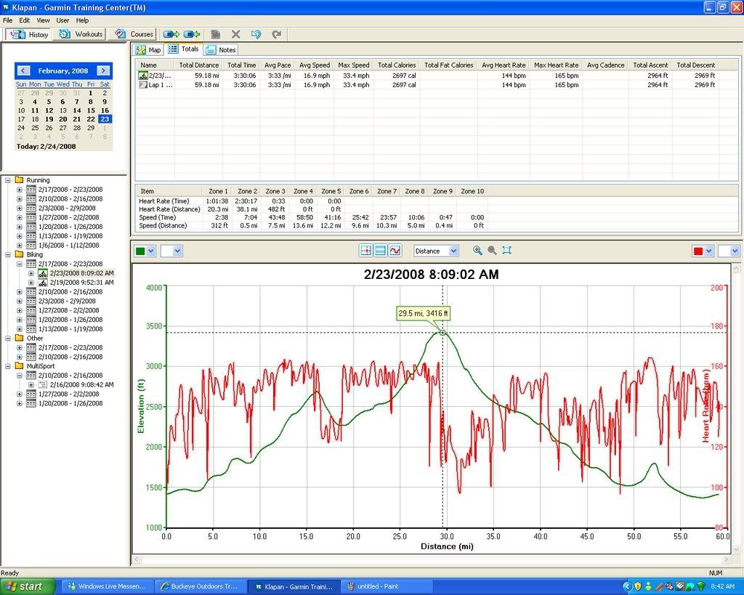Open the View menu
Viewport: 744px width, 595px height.
pos(43,20)
